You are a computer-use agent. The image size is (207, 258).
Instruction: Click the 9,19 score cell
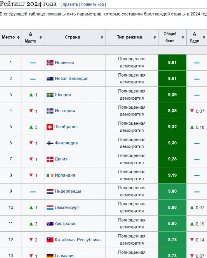[x=172, y=175]
